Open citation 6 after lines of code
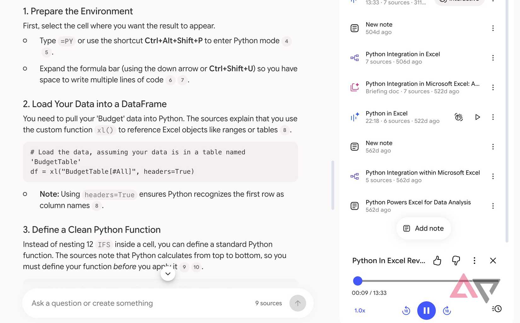520x323 pixels. pos(170,80)
